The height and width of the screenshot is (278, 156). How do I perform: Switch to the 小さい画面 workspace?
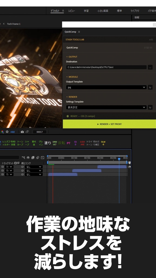(103, 11)
